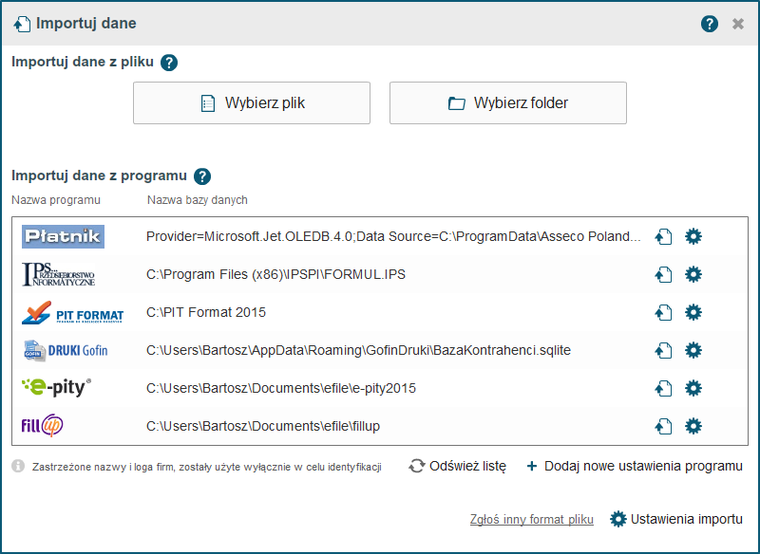The image size is (760, 554).
Task: Open the help icon in title bar
Action: tap(709, 23)
